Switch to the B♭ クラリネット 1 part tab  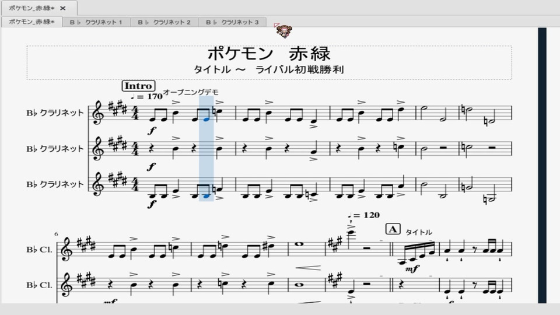[96, 22]
